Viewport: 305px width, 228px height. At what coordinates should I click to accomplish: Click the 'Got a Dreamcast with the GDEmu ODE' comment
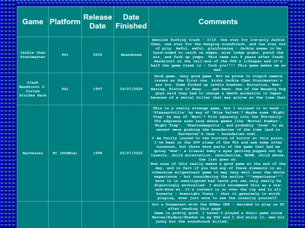[x=218, y=215]
